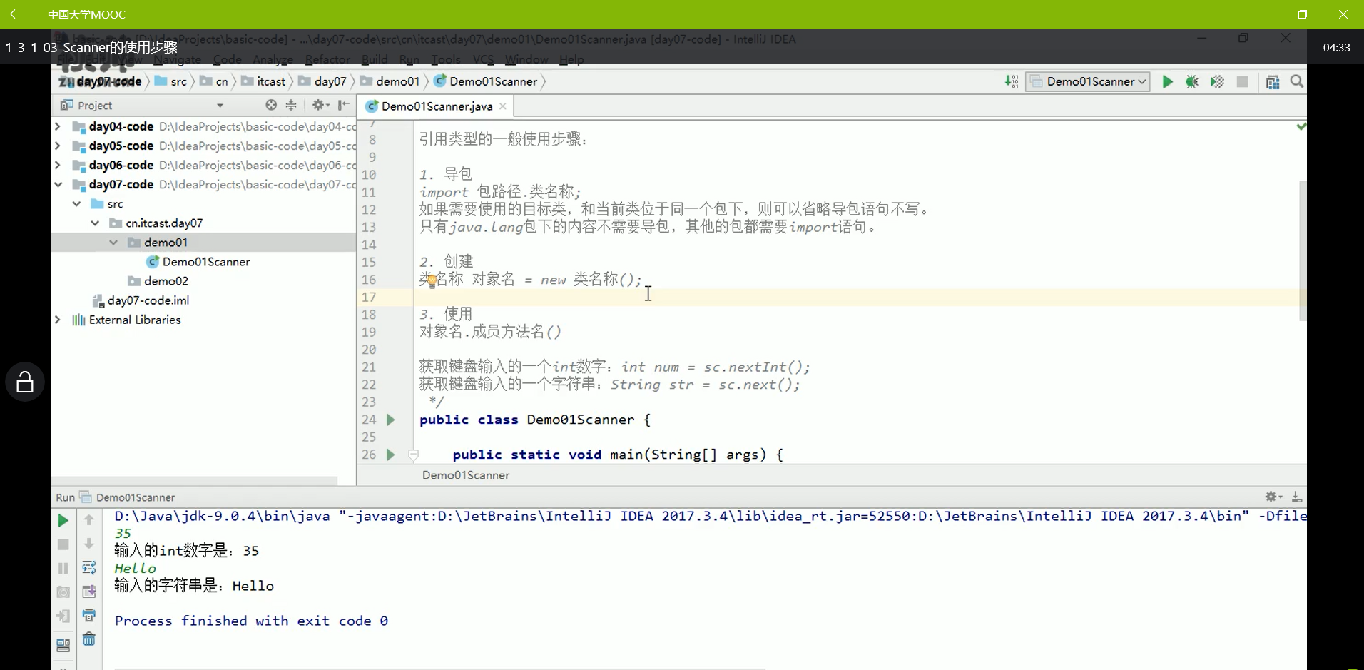Clear console output with the trash icon
1364x670 pixels.
89,639
